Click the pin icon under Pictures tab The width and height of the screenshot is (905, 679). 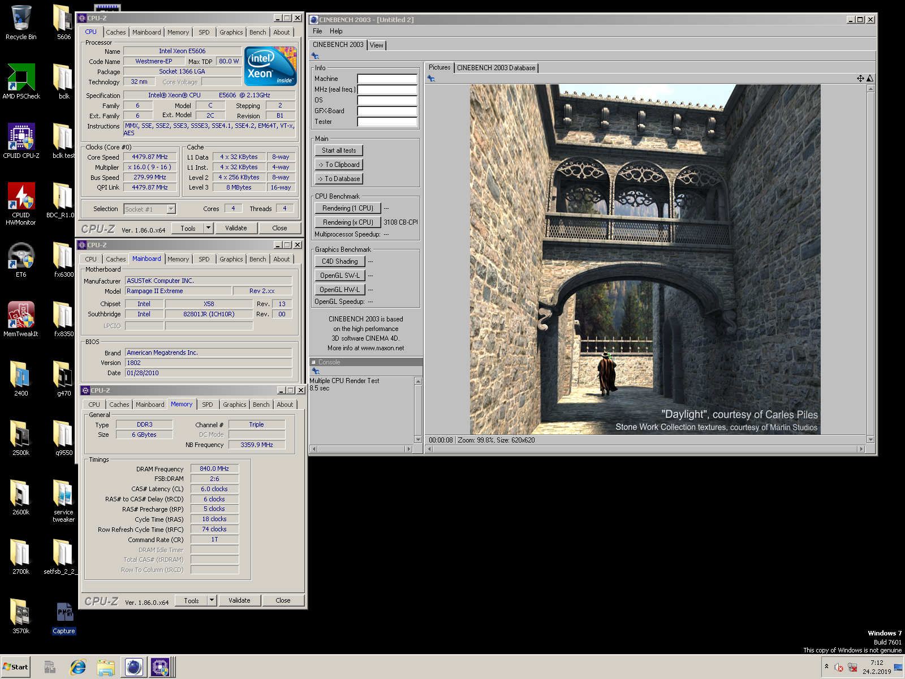pos(432,79)
